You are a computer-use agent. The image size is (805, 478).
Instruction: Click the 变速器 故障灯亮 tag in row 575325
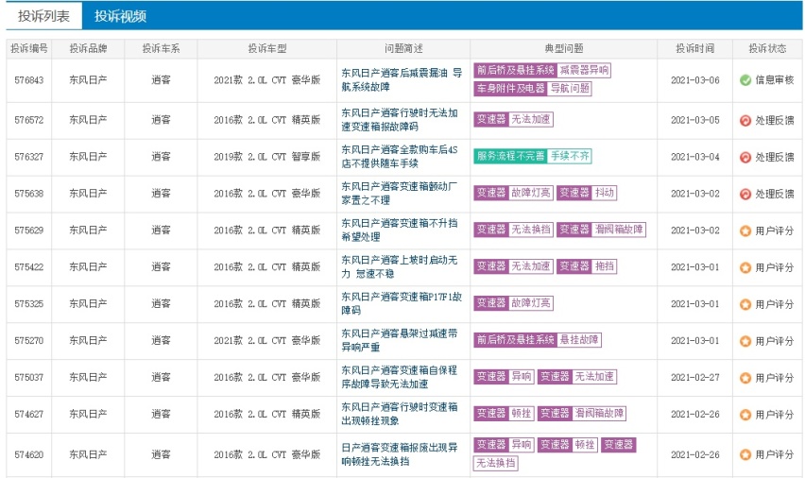[513, 303]
